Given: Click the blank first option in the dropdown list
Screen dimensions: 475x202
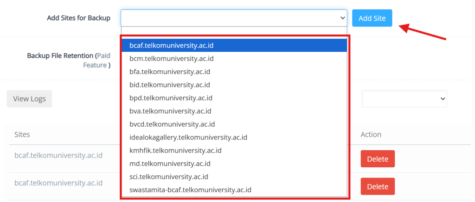Looking at the screenshot, I should click(x=234, y=32).
